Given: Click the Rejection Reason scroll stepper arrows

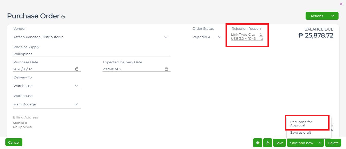Looking at the screenshot, I should click(x=261, y=35).
